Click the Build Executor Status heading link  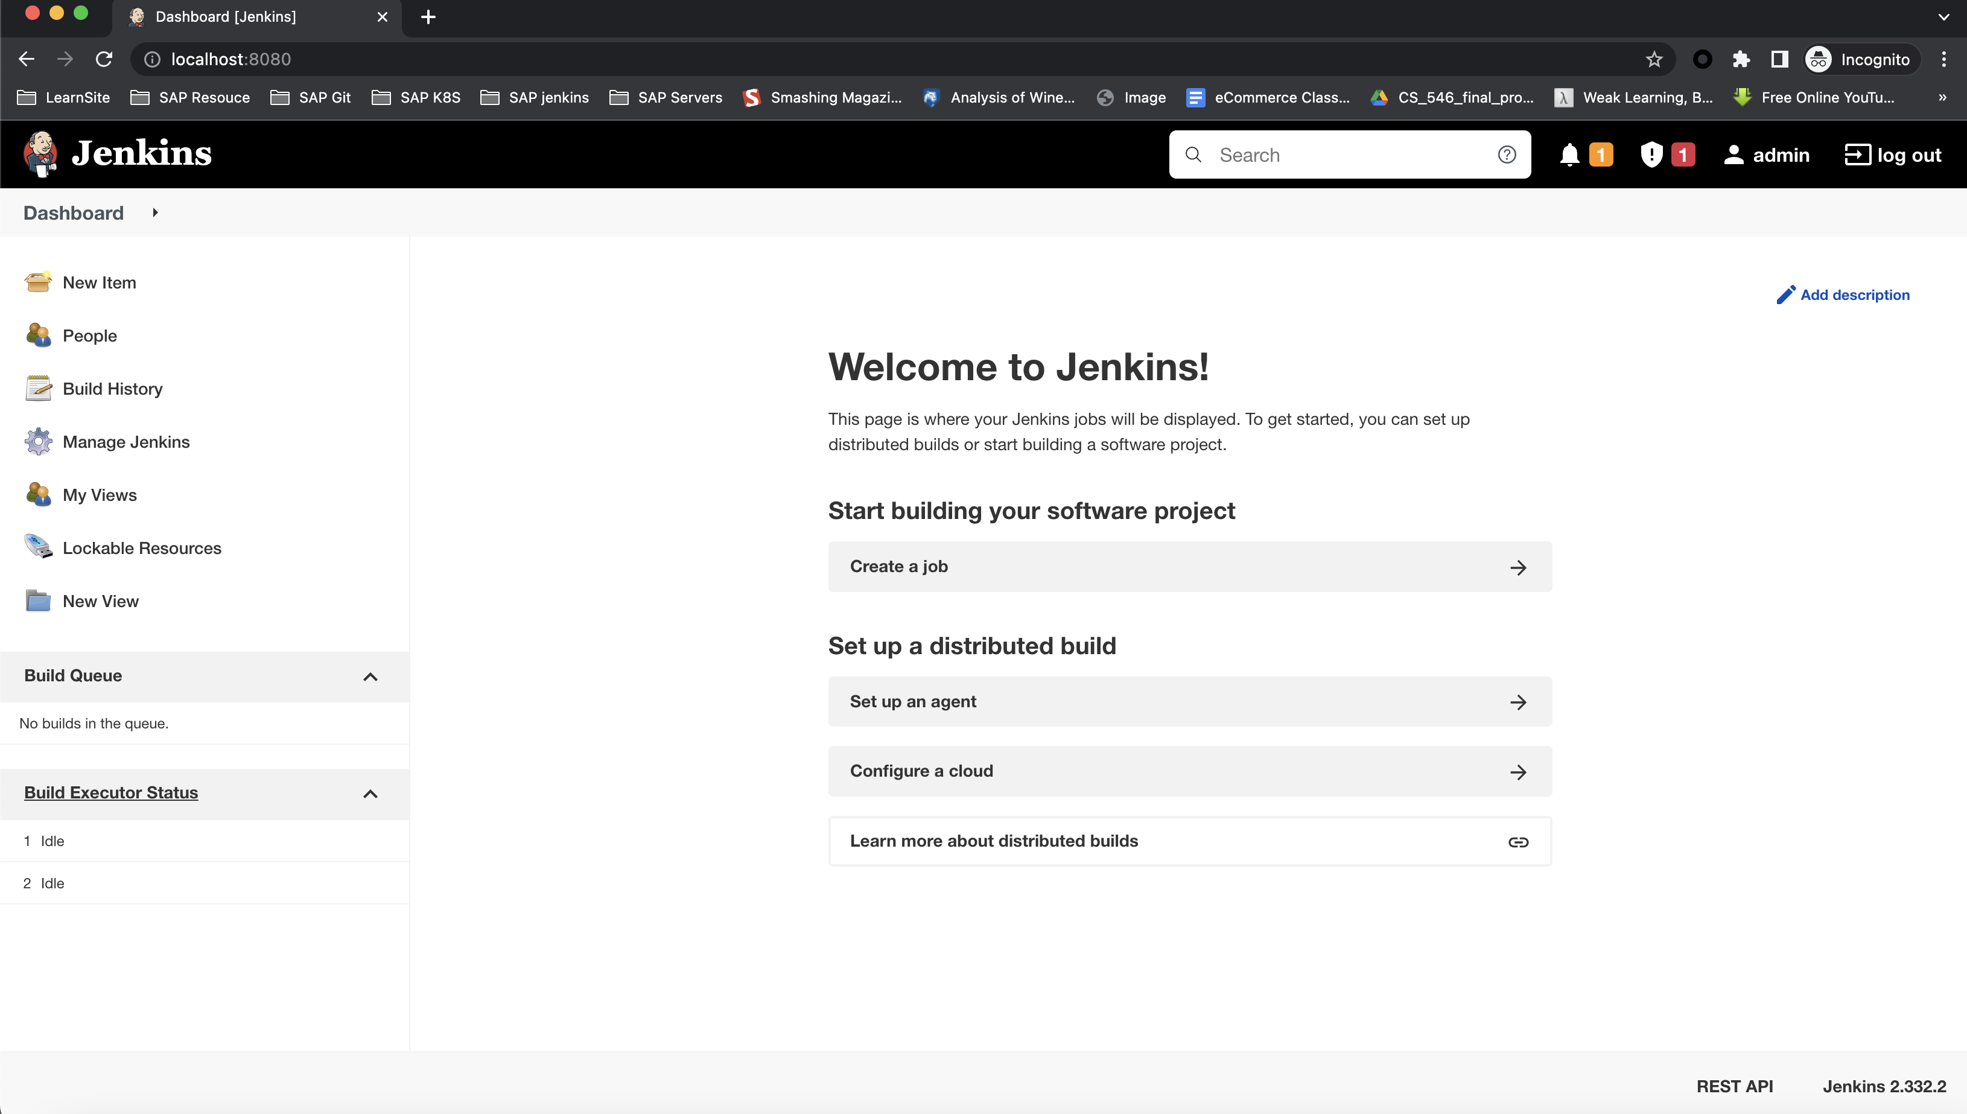coord(111,793)
